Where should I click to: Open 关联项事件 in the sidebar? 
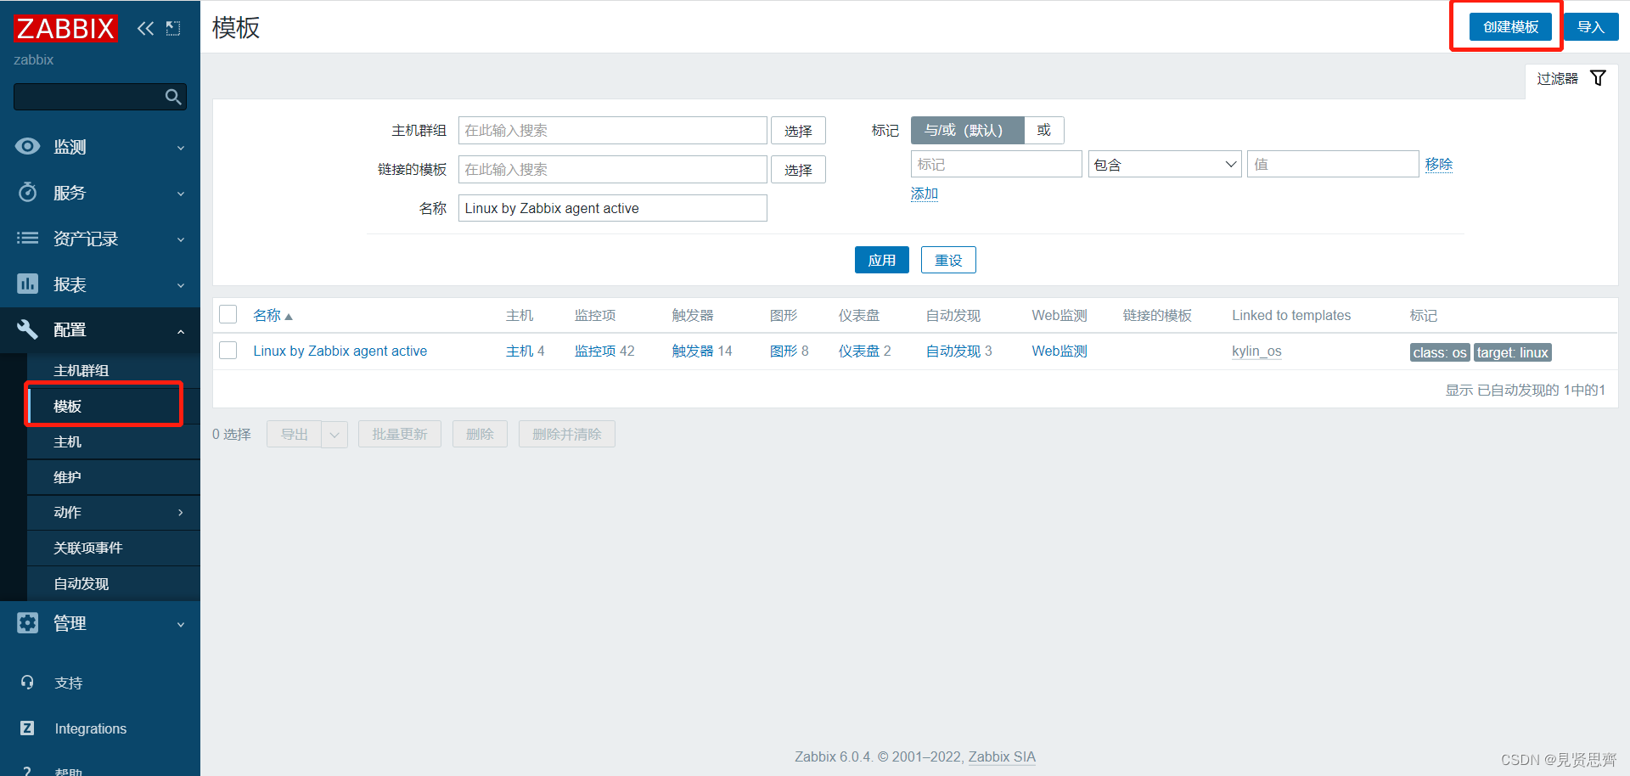87,548
